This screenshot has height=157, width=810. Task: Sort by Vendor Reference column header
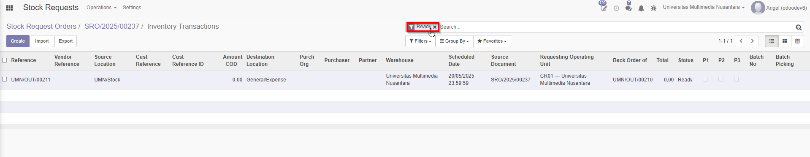67,60
